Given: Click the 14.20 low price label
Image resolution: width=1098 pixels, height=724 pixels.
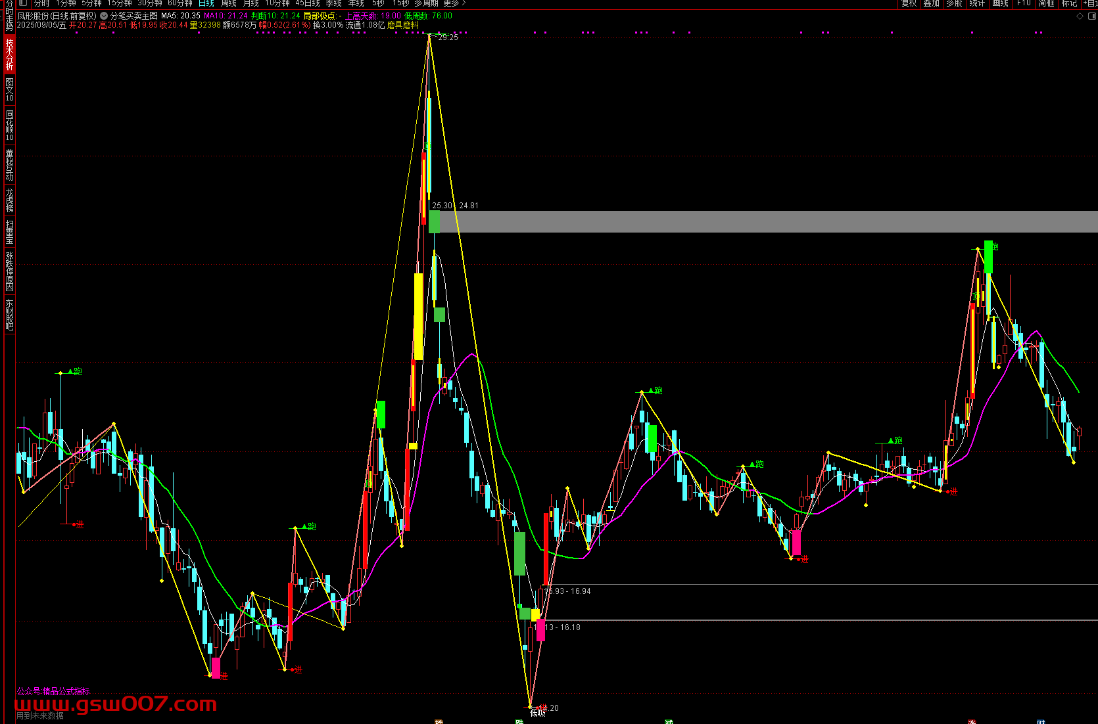Looking at the screenshot, I should (x=548, y=708).
